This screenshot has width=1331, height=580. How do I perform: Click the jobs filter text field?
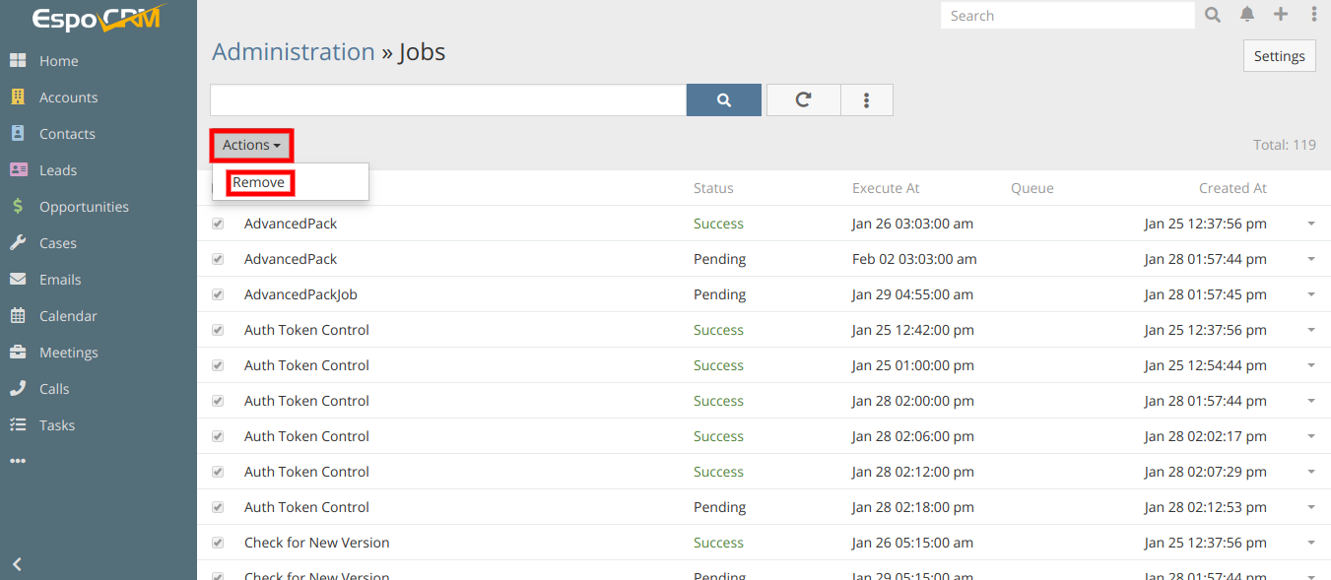pos(448,99)
